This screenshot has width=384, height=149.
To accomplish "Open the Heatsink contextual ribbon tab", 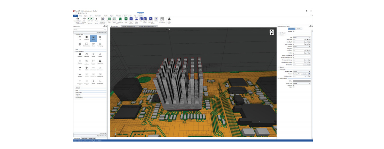I will [140, 16].
